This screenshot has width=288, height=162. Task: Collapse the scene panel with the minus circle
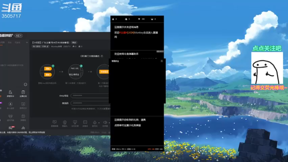tap(26, 85)
